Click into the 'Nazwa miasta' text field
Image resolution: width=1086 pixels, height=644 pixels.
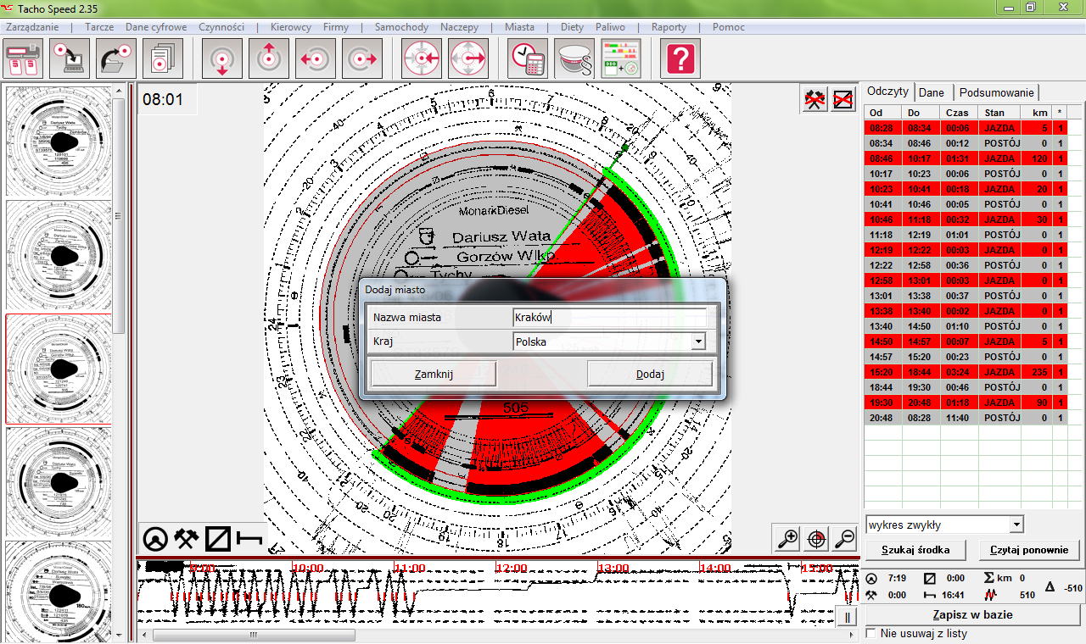pyautogui.click(x=609, y=317)
